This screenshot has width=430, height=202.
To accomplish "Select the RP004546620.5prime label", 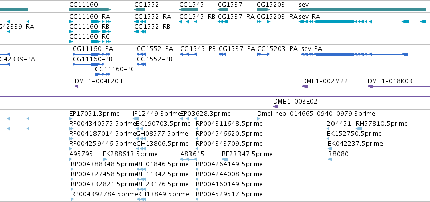I will (229, 134).
